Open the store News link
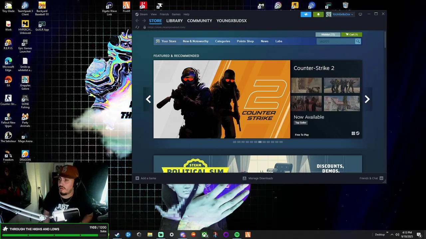Viewport: 426px width, 239px height. click(265, 41)
